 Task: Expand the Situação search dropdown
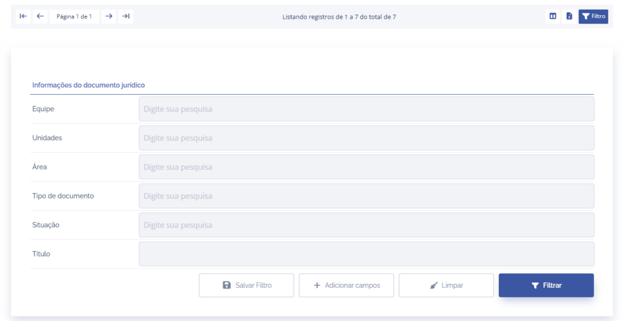tap(366, 225)
